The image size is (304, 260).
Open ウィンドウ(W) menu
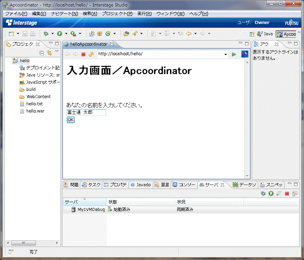click(171, 14)
